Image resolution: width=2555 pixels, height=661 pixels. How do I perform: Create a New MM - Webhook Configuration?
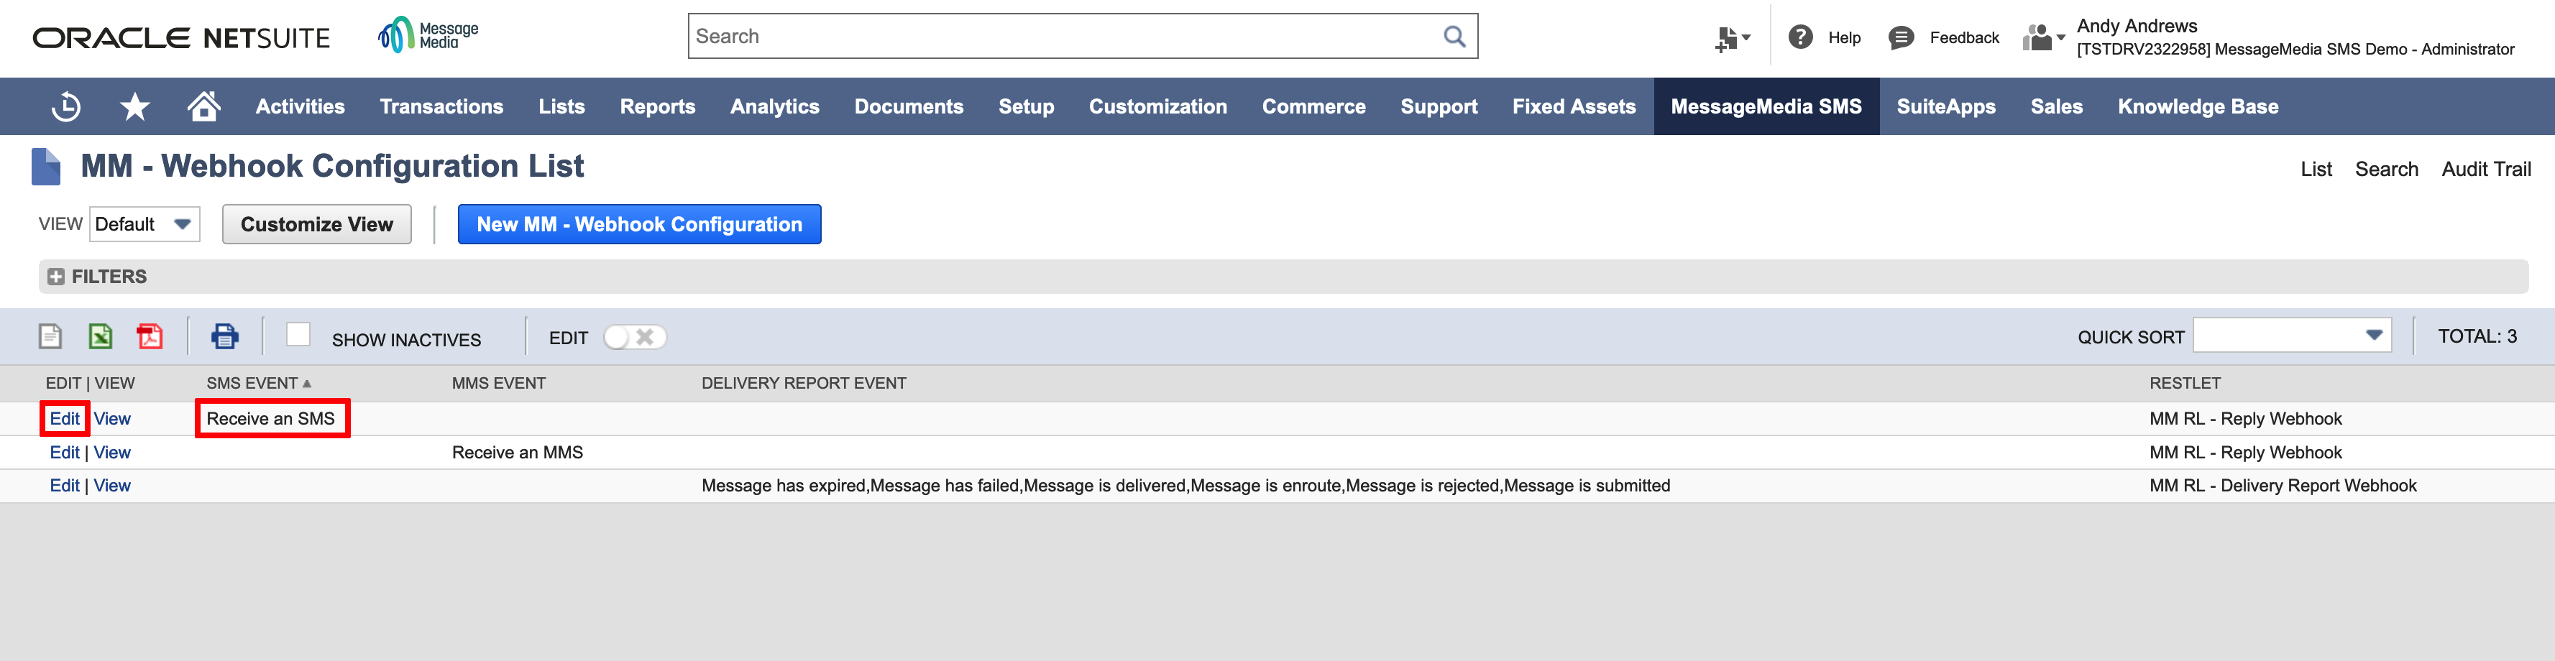[x=638, y=224]
